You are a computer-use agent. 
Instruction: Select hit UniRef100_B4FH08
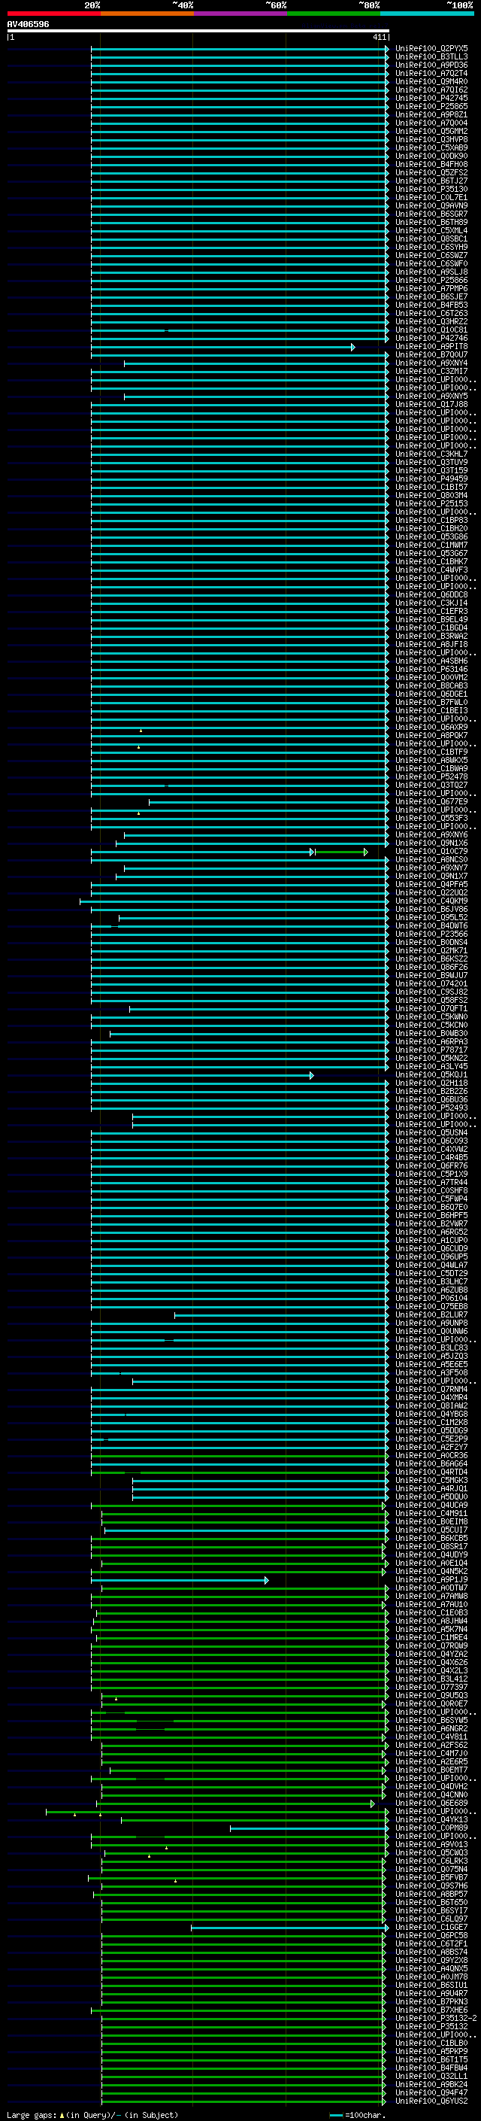[x=431, y=165]
